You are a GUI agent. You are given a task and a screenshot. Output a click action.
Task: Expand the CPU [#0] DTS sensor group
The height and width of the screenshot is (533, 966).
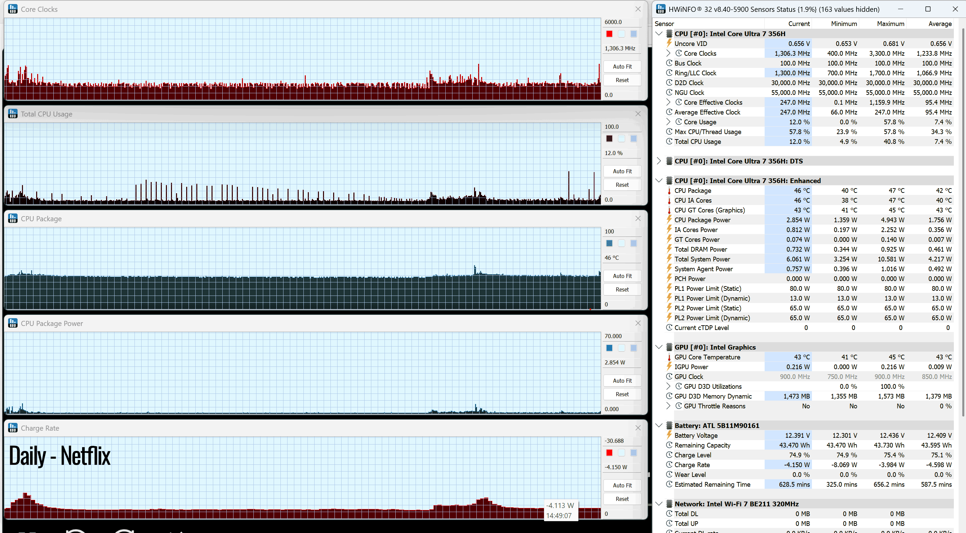pyautogui.click(x=659, y=161)
